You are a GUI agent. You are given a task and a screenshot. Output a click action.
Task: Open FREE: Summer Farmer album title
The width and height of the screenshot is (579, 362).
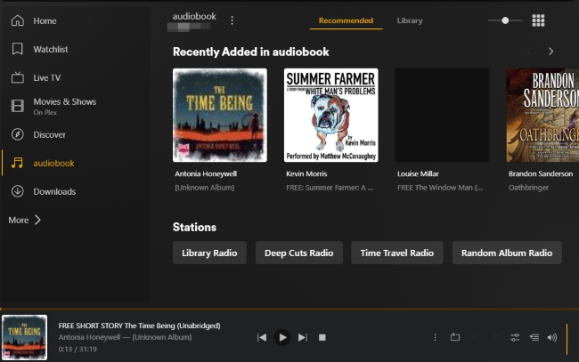click(330, 188)
